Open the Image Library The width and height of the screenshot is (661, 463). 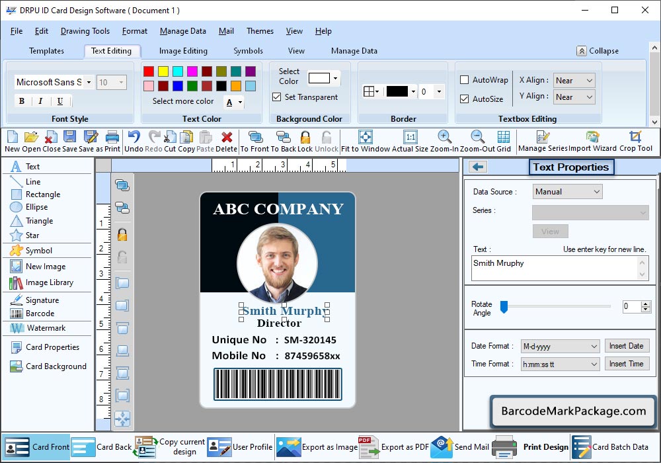point(41,282)
